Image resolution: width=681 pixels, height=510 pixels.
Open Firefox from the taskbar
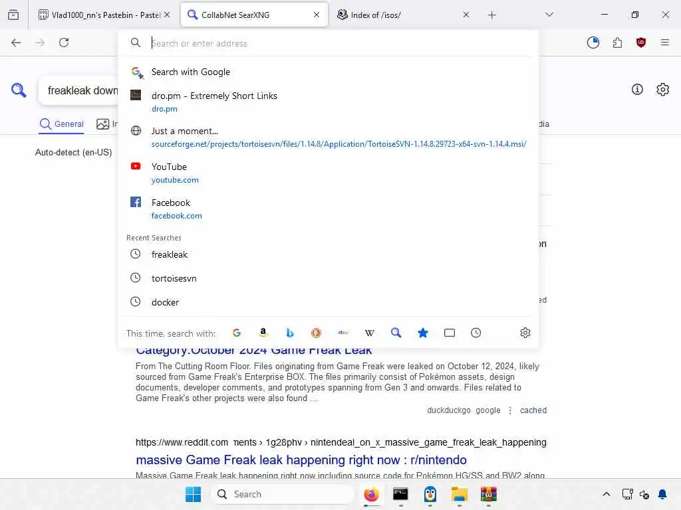coord(371,494)
